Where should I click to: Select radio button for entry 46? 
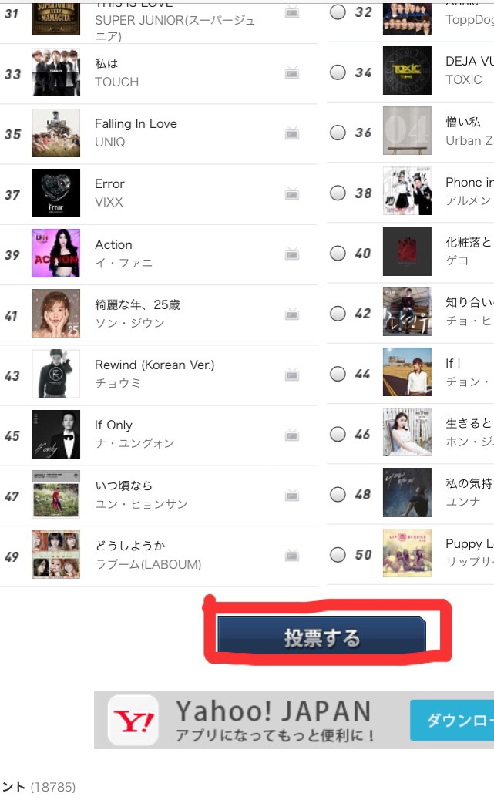(x=338, y=434)
